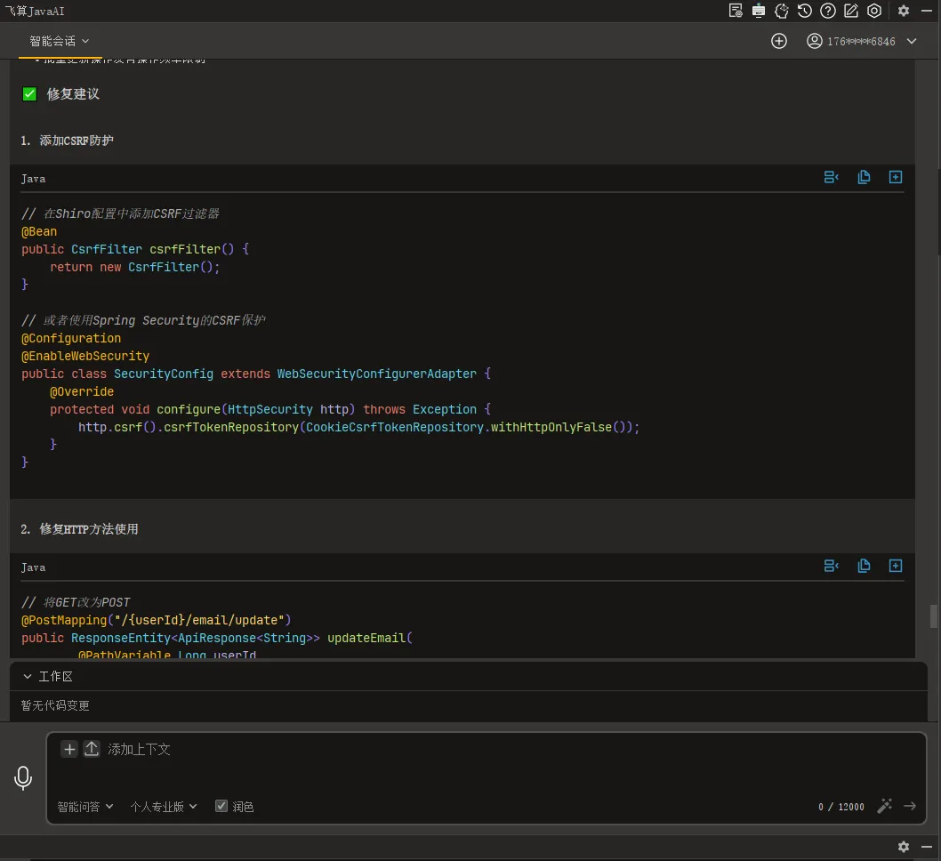941x861 pixels.
Task: Open the help question mark icon
Action: coord(828,11)
